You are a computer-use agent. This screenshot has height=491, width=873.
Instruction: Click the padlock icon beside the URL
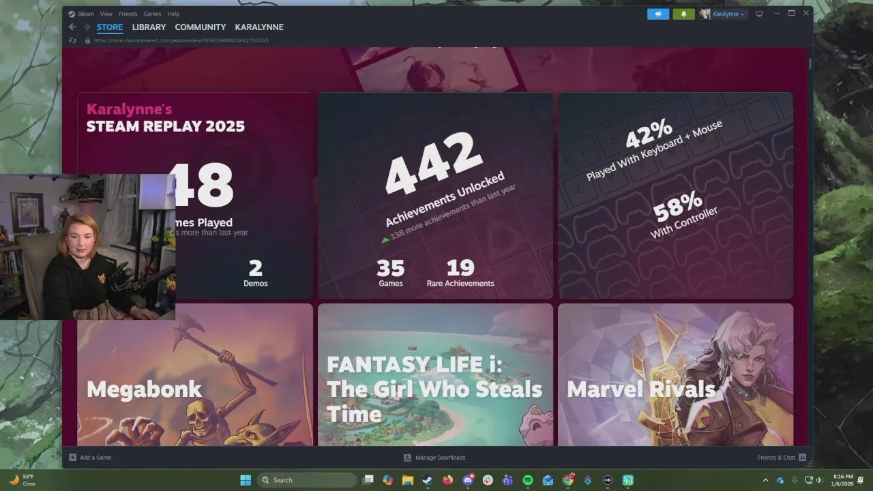(x=87, y=40)
